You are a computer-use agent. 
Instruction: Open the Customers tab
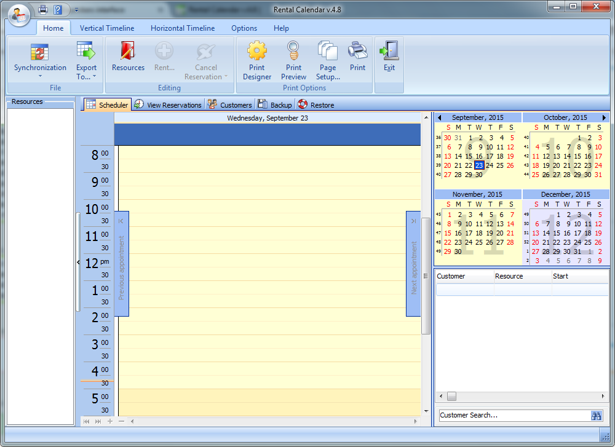coord(230,105)
